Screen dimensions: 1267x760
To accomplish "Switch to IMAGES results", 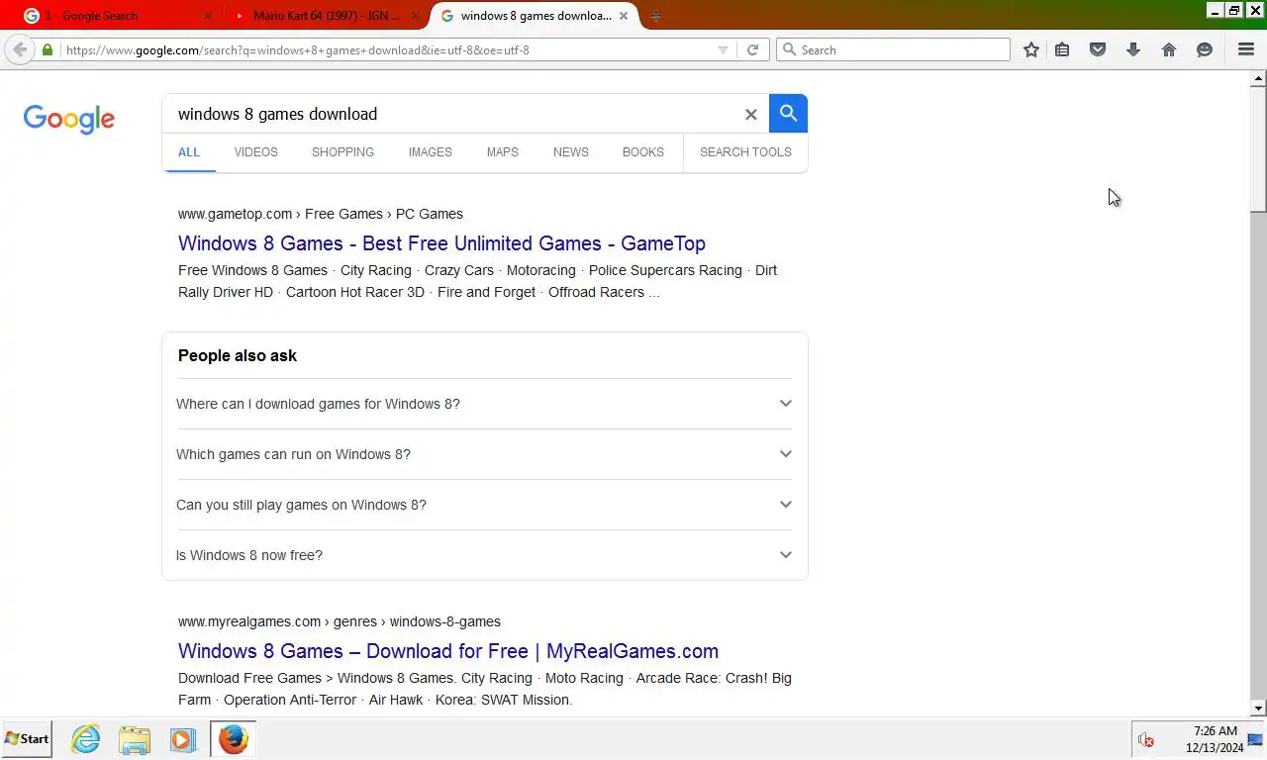I will [430, 152].
